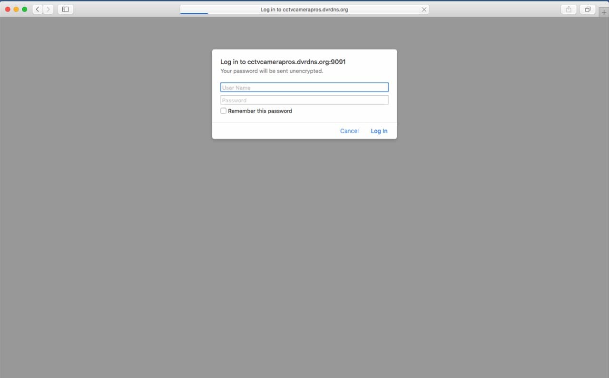Click the 'Your password will be sent unencrypted' warning
The image size is (609, 378).
272,71
